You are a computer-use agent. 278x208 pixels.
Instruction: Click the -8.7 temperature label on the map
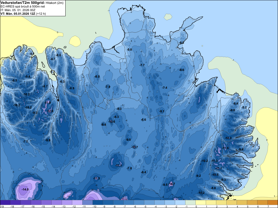point(45,86)
